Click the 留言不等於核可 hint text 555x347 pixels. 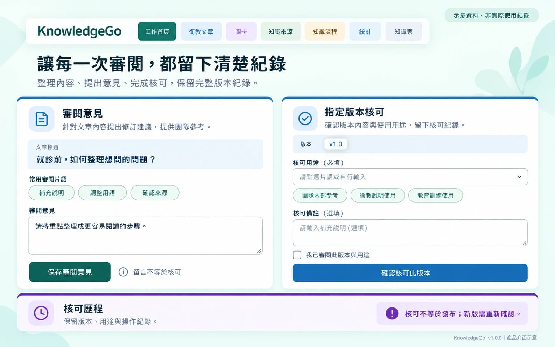[157, 272]
